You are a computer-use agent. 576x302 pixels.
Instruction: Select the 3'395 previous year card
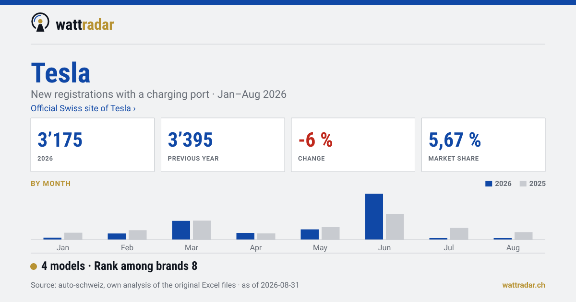pyautogui.click(x=223, y=145)
